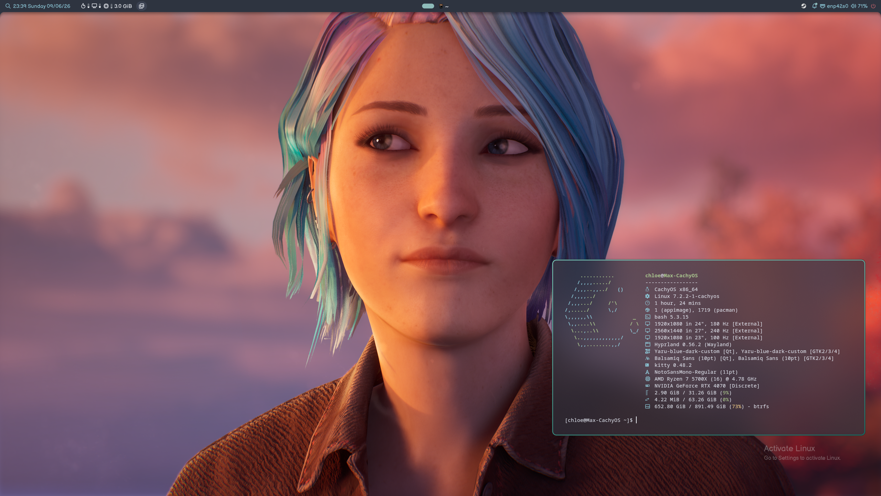Viewport: 881px width, 496px height.
Task: Click the terminal prompt [chloe@Max-CachyOS ~]$
Action: click(x=599, y=420)
